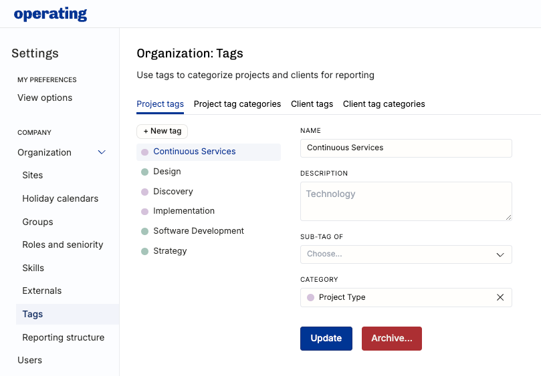Focus the Name input field
541x376 pixels.
405,148
